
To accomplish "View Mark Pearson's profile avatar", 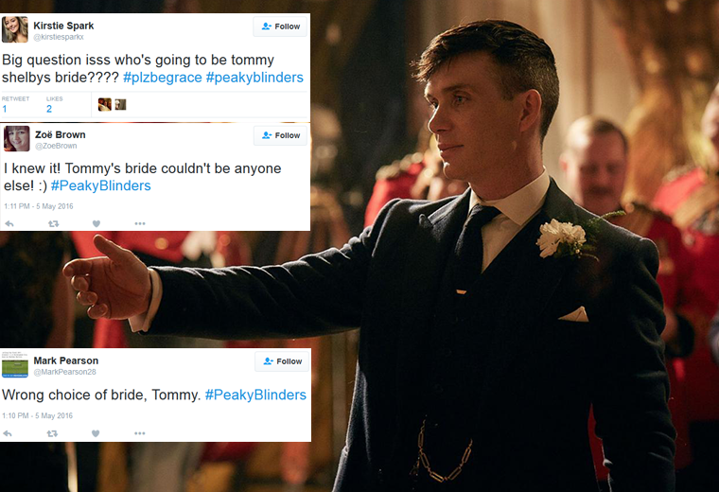I will tap(15, 364).
